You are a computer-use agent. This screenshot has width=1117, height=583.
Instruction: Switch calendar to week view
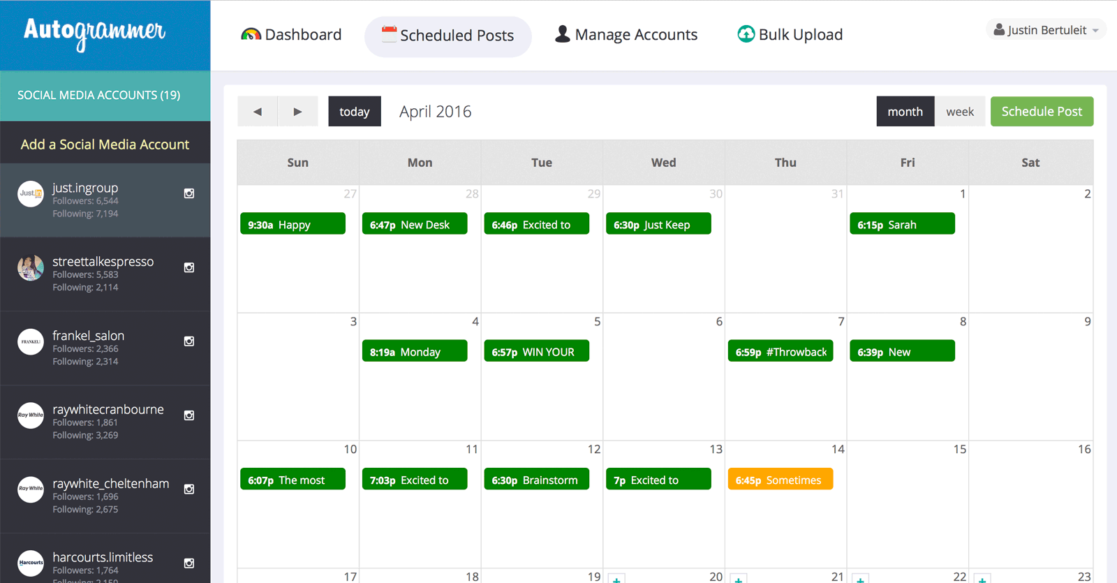click(960, 111)
